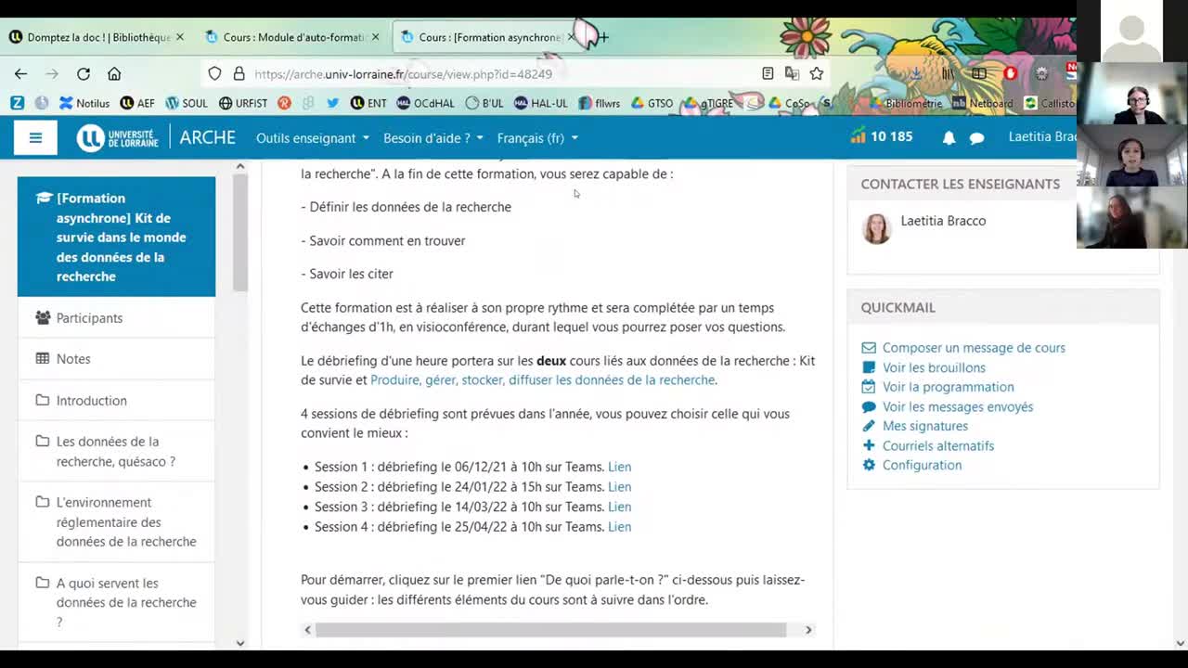
Task: Go back with the browser back arrow
Action: (x=20, y=73)
